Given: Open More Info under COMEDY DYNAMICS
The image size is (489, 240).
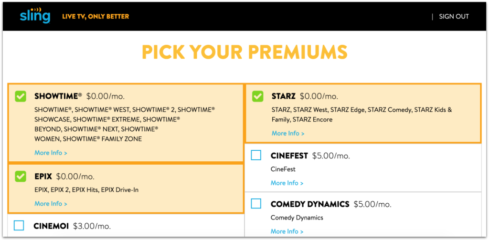Looking at the screenshot, I should (287, 231).
